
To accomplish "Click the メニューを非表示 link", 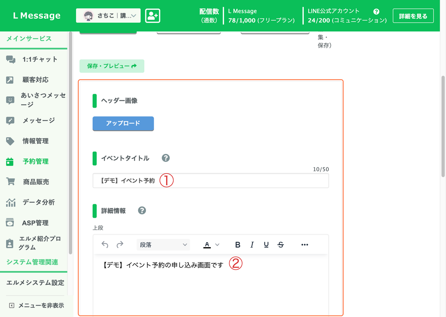I will coord(36,306).
